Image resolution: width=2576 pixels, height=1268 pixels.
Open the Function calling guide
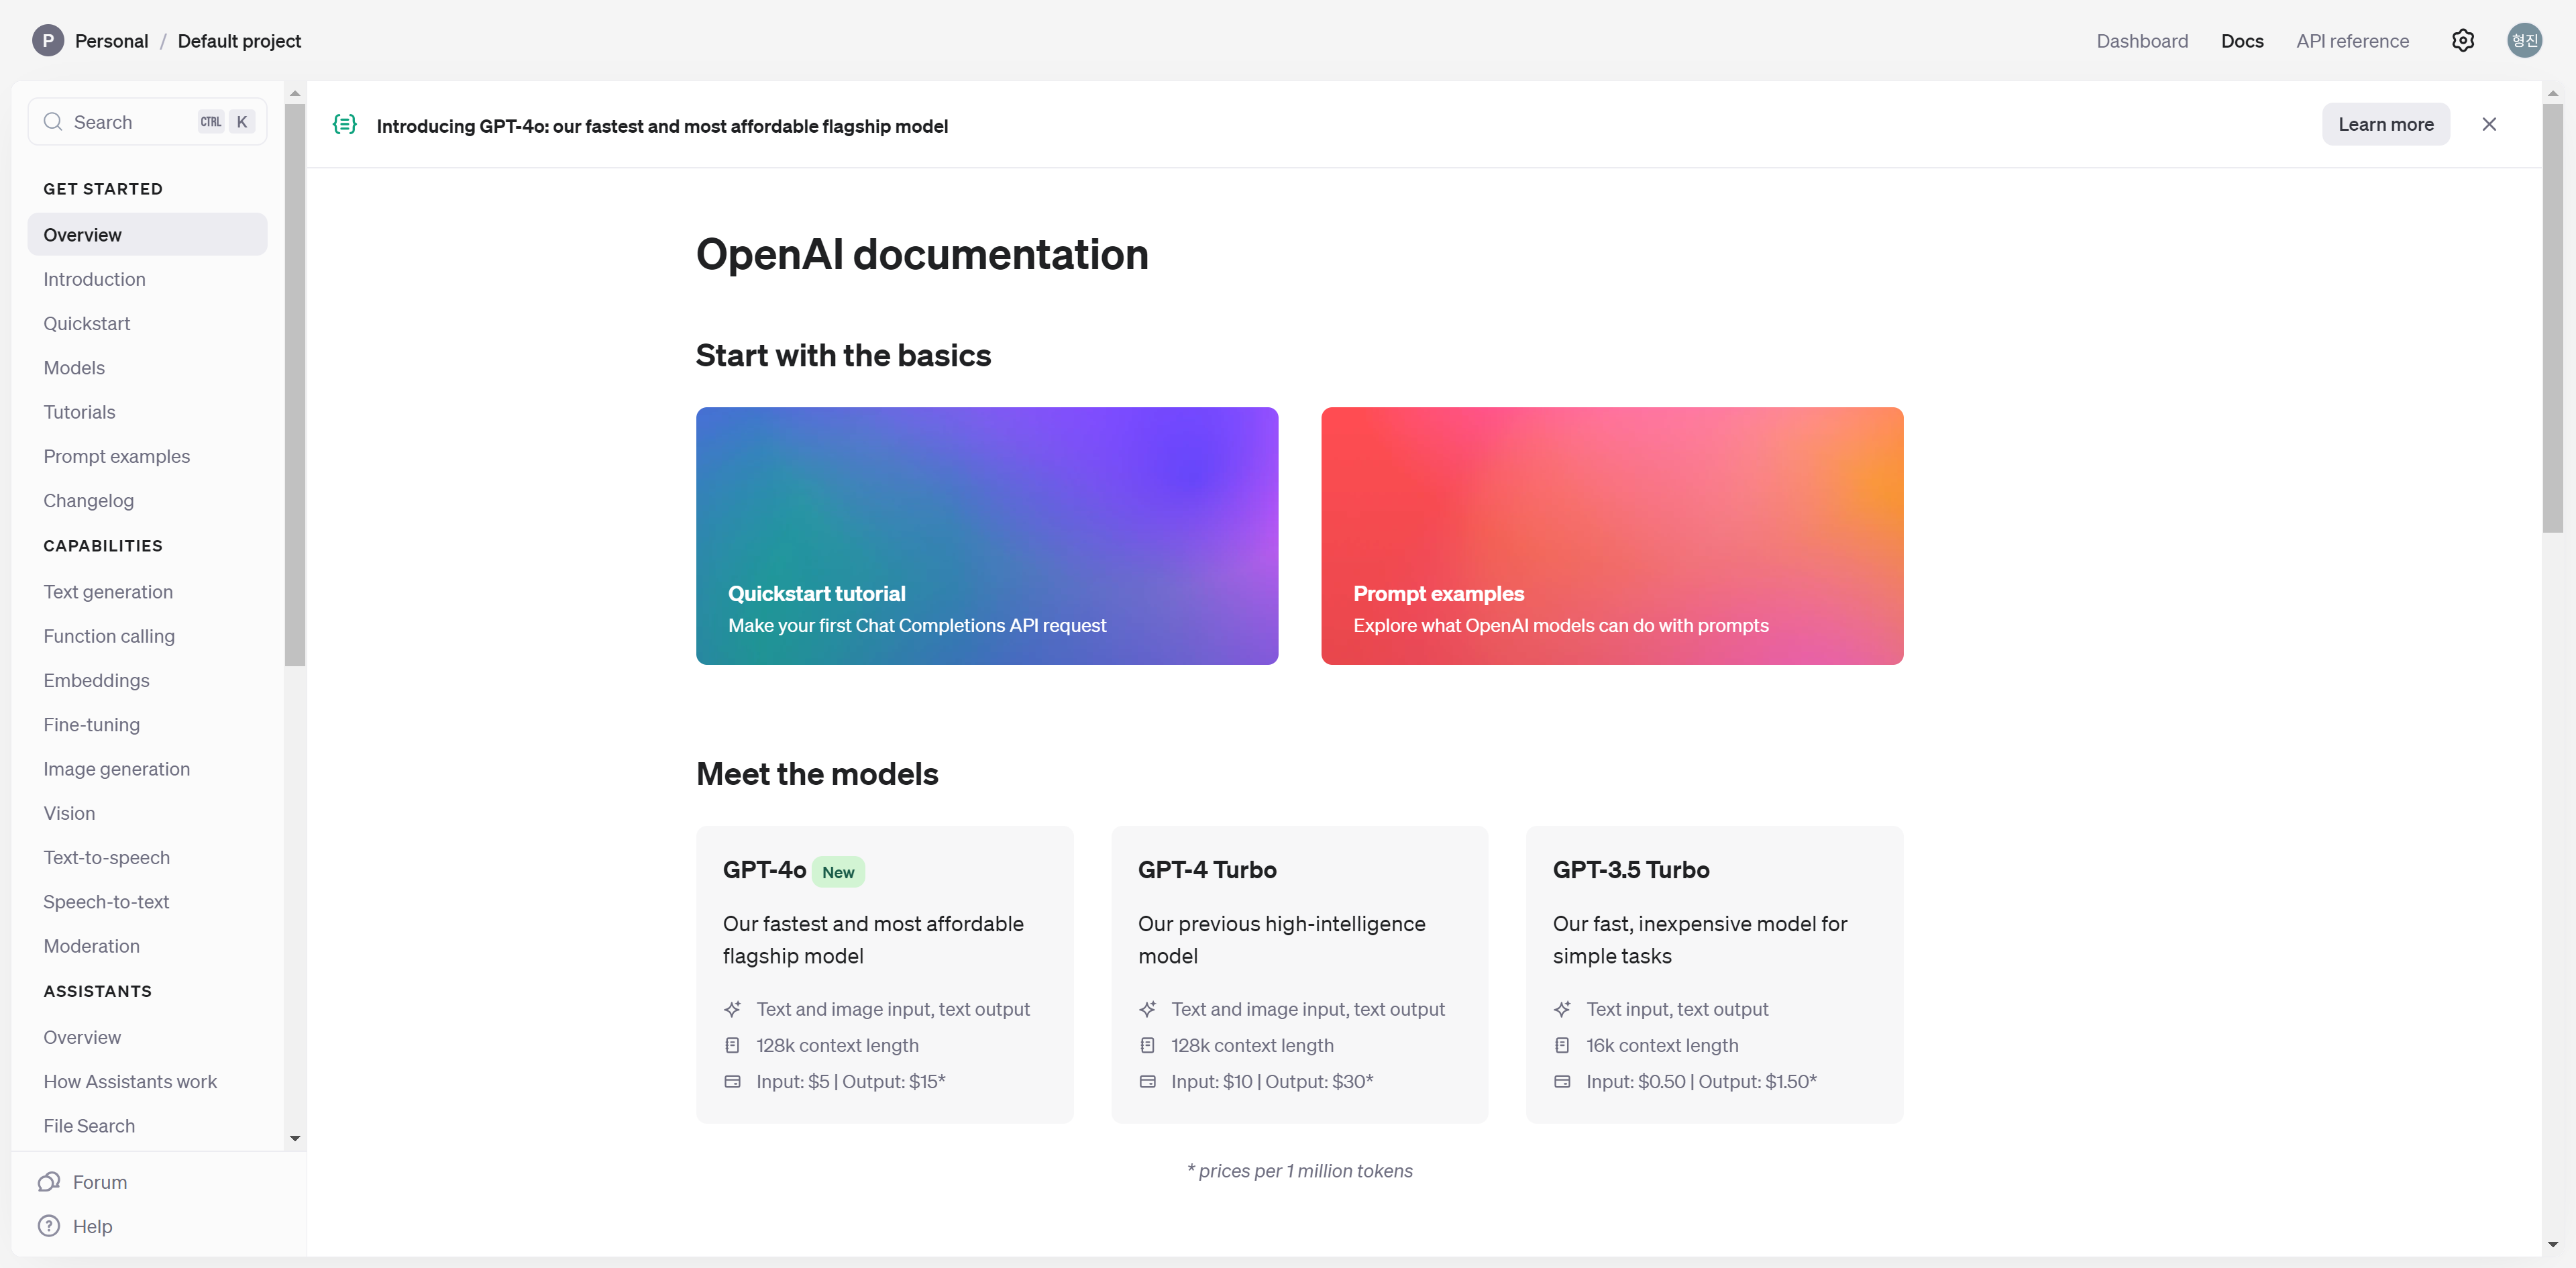109,636
